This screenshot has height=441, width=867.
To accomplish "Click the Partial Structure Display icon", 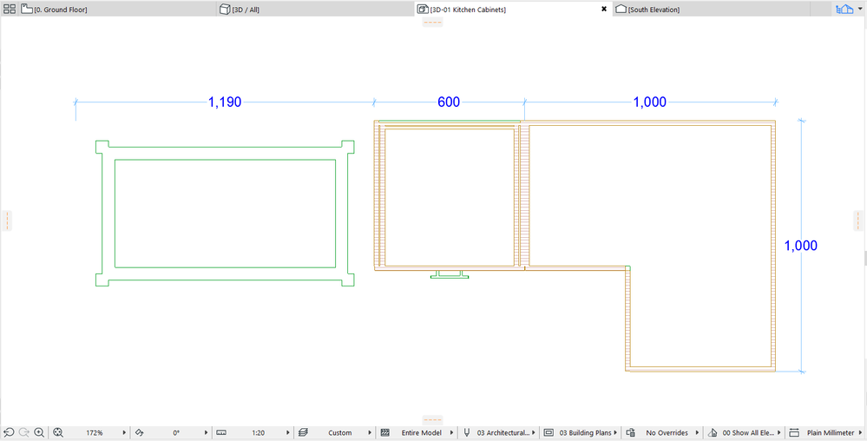I will 385,432.
